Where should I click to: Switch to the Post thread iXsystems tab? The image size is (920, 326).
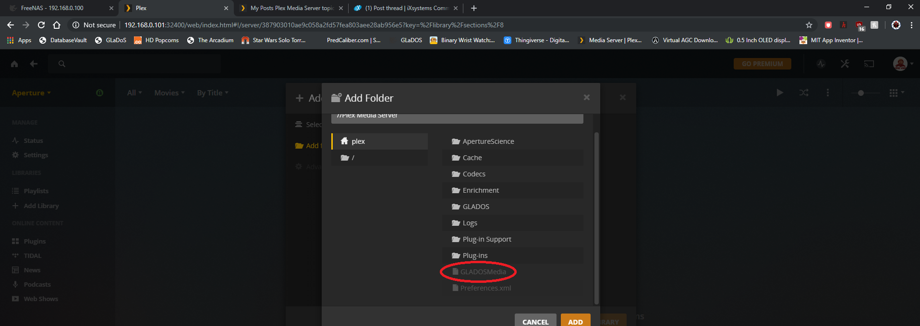tap(406, 8)
